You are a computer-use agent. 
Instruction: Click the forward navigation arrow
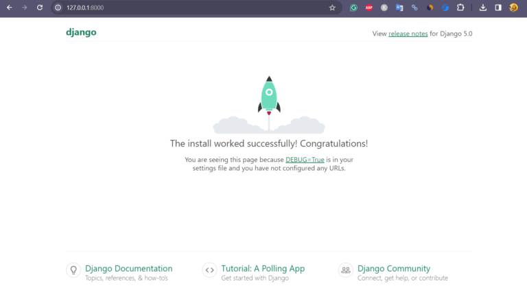point(24,8)
